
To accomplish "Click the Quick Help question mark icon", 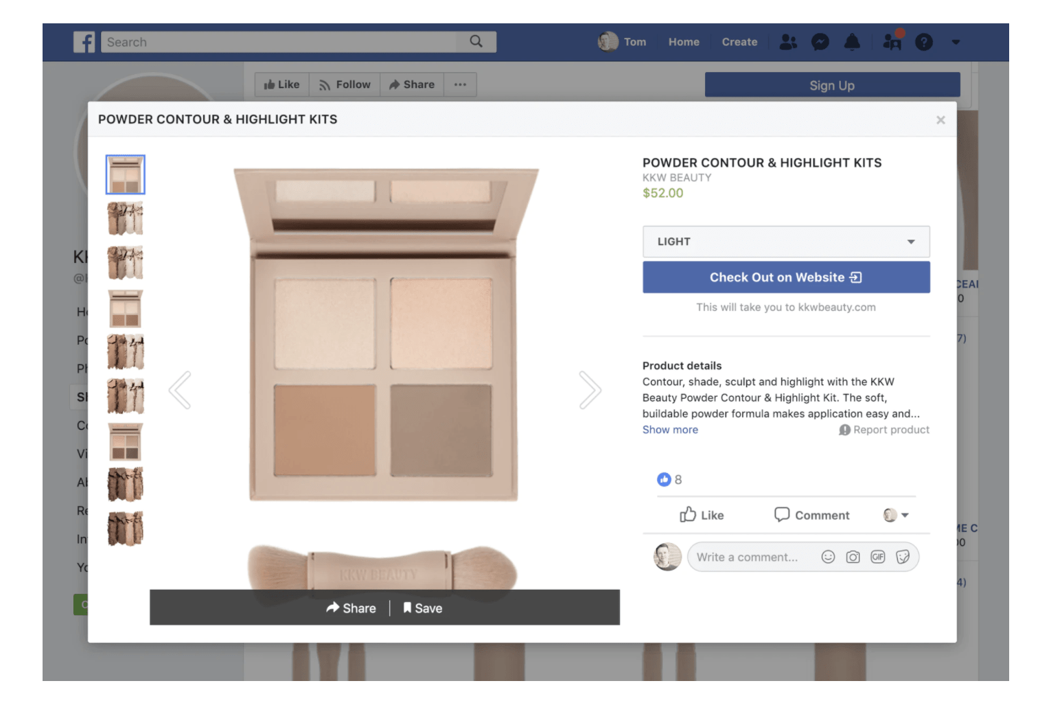I will (x=924, y=42).
